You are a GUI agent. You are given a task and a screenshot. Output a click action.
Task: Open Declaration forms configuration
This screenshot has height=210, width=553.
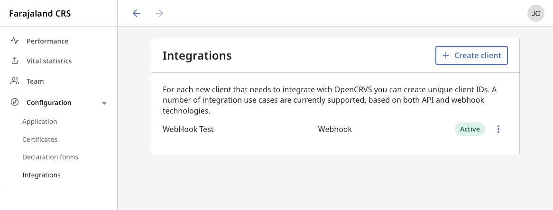coord(50,157)
